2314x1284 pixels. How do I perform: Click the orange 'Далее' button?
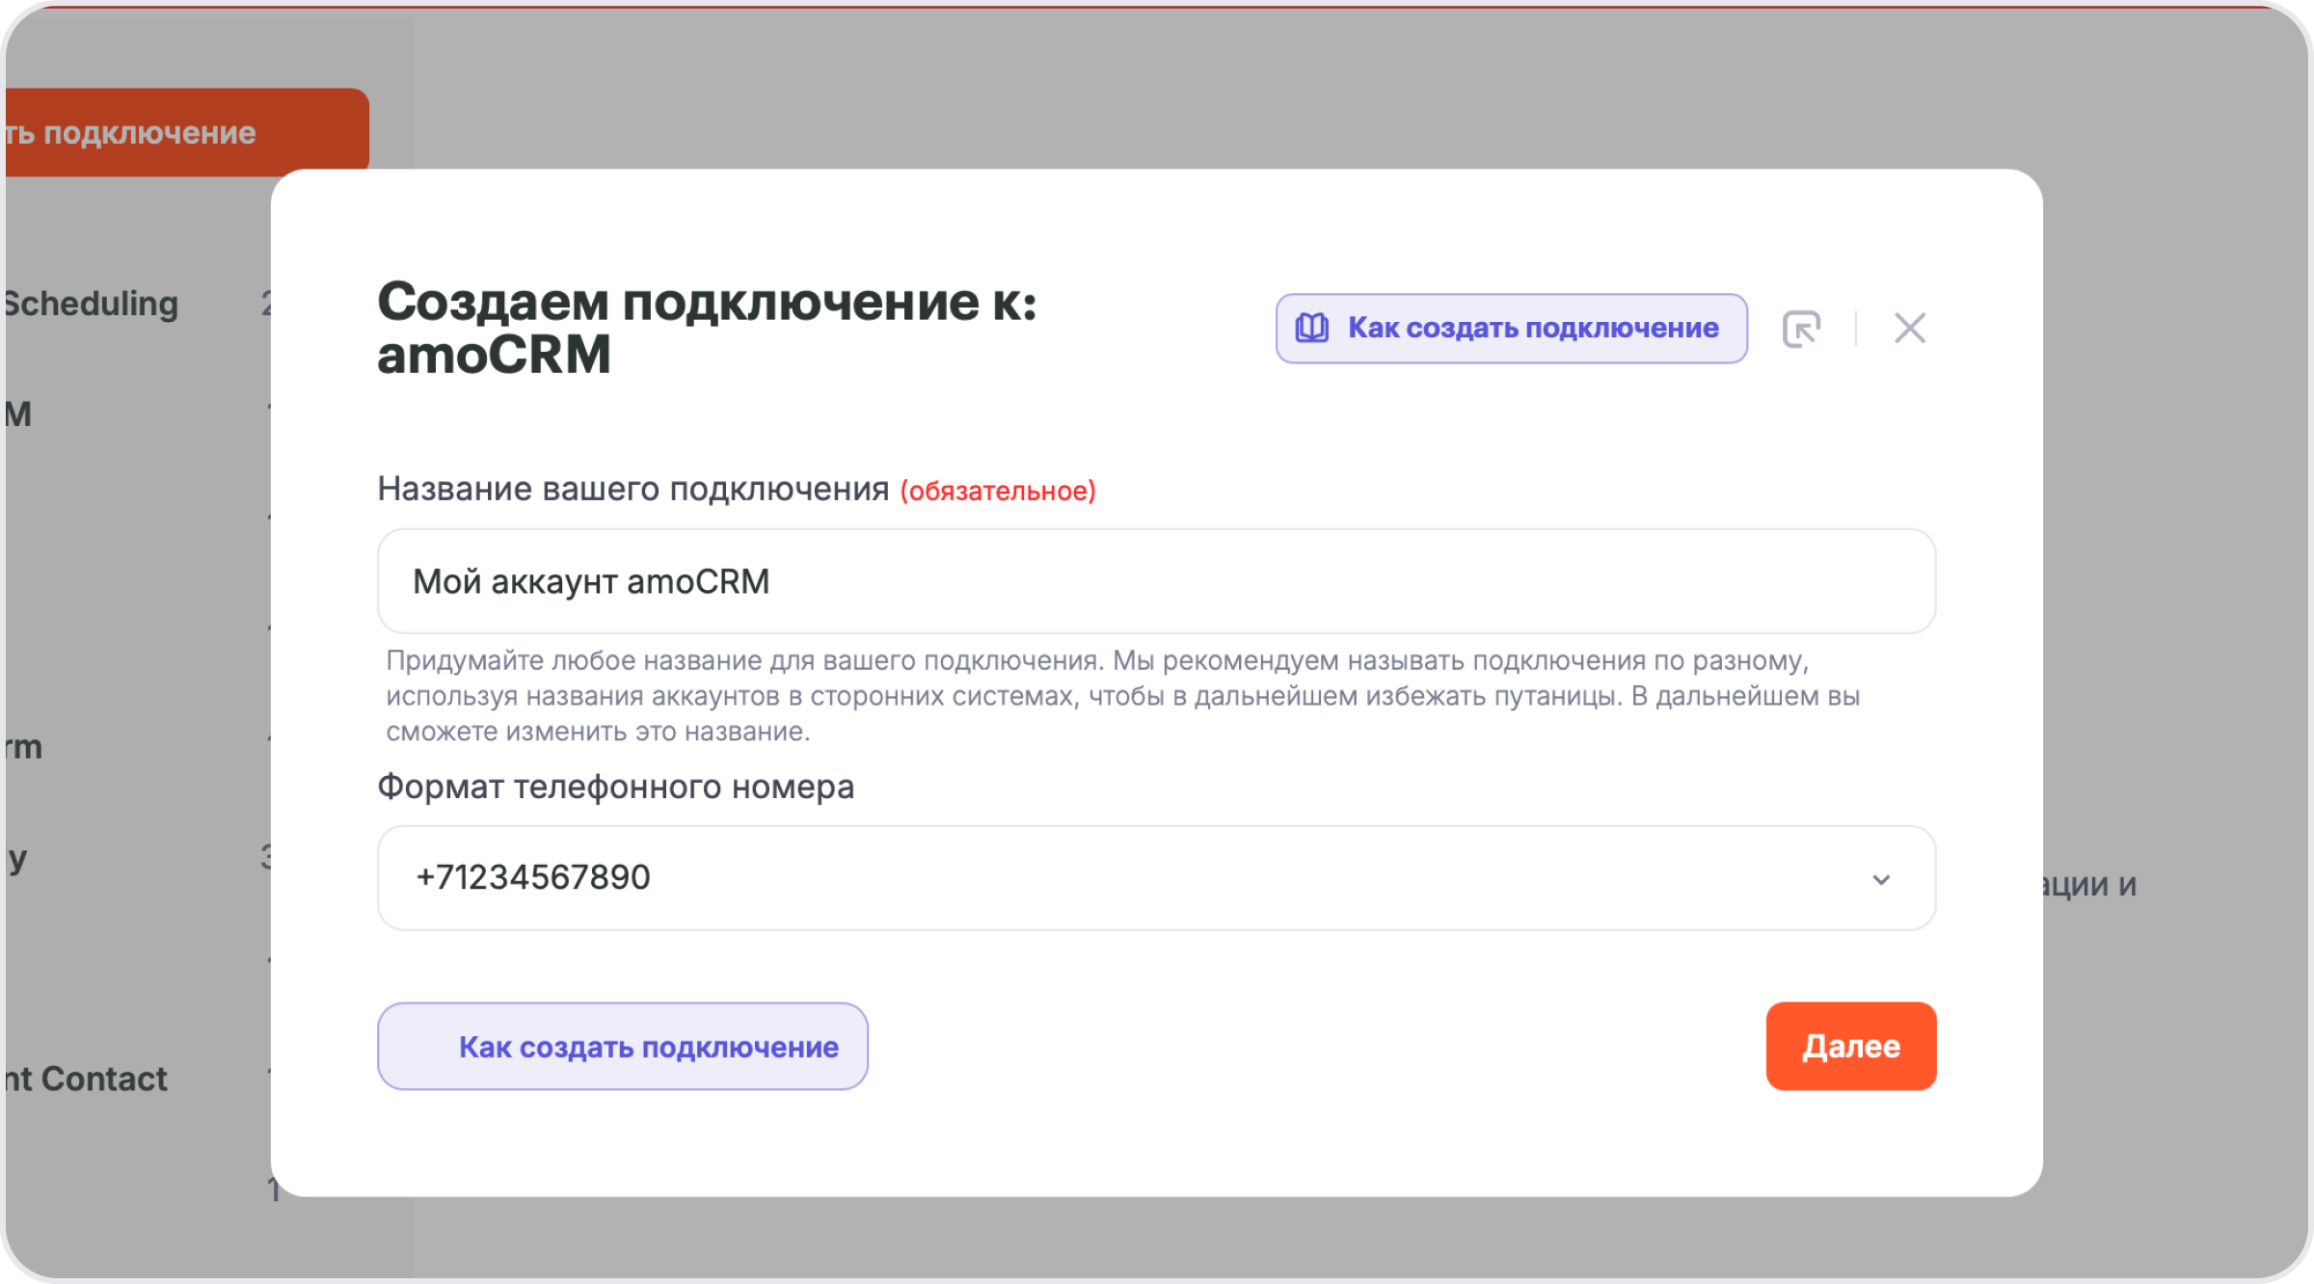point(1850,1046)
